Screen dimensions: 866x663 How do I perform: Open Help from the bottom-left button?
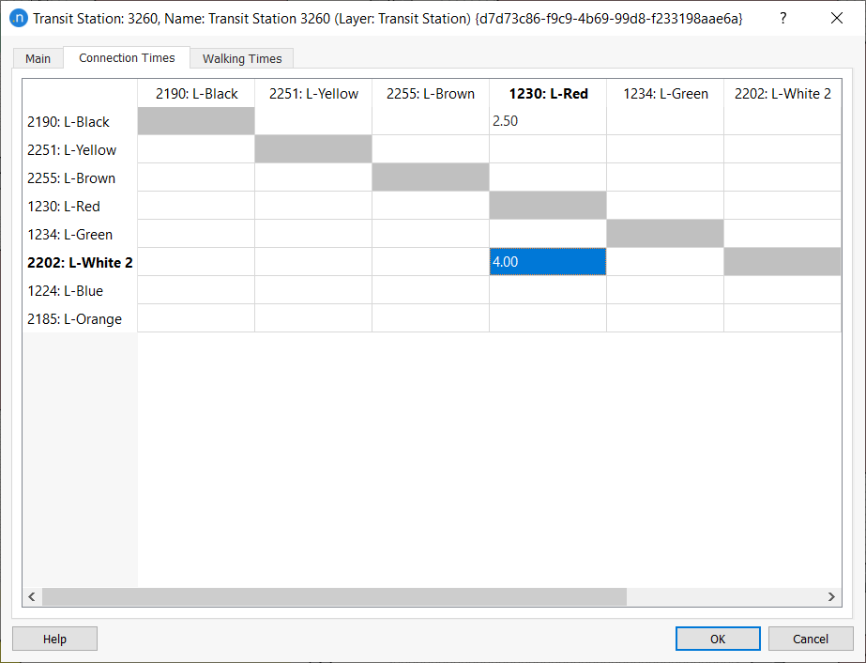point(53,638)
